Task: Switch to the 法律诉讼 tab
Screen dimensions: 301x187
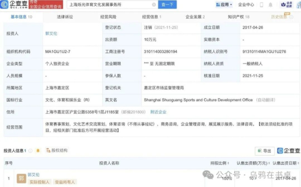Action: point(64,17)
